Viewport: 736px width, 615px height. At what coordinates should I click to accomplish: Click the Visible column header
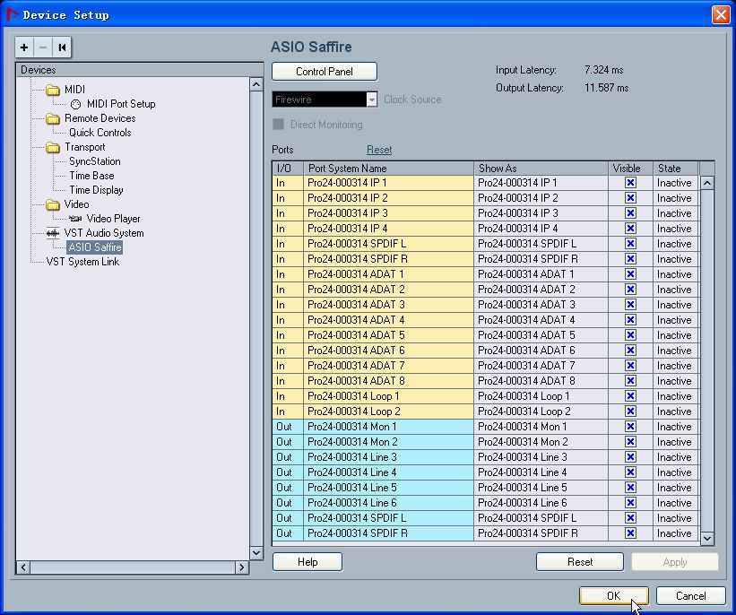[x=630, y=168]
